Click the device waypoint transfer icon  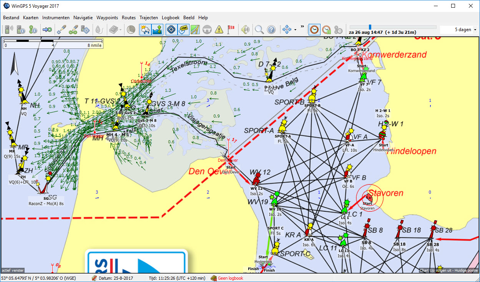[85, 29]
